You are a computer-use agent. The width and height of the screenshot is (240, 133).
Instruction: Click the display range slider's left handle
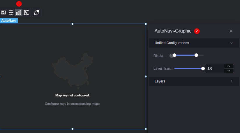pyautogui.click(x=174, y=55)
